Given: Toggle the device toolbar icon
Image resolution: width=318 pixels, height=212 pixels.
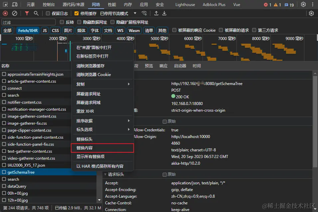Looking at the screenshot, I should point(15,4).
